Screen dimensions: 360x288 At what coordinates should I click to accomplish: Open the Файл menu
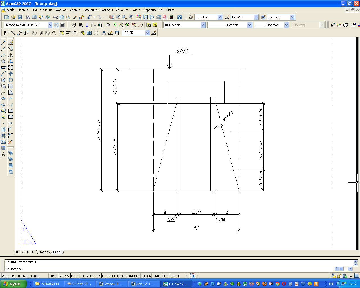coord(11,10)
